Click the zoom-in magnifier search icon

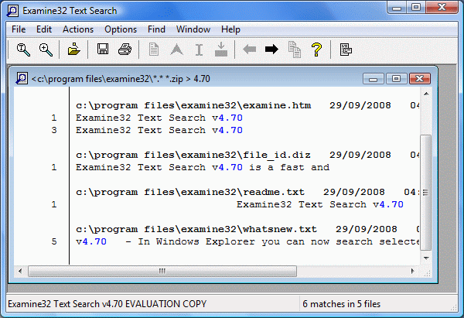pos(46,50)
